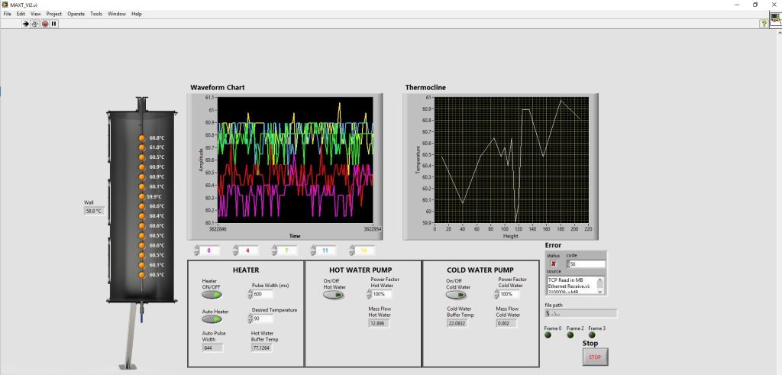Click the VI connector pane icon

pos(775,20)
